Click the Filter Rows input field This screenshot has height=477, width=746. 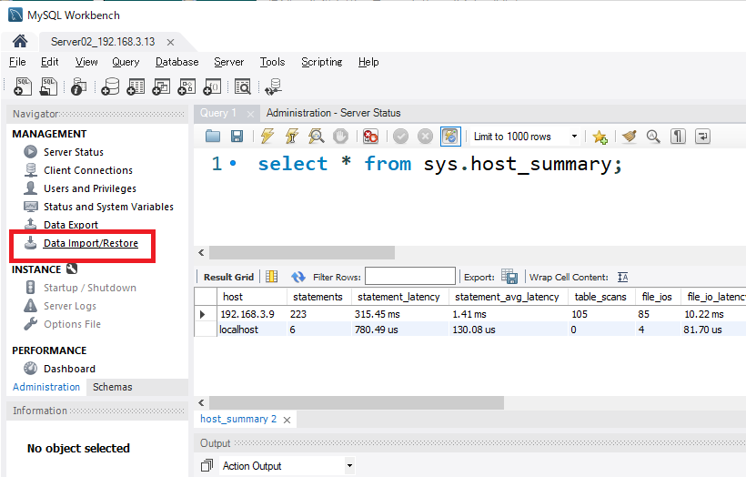(410, 276)
